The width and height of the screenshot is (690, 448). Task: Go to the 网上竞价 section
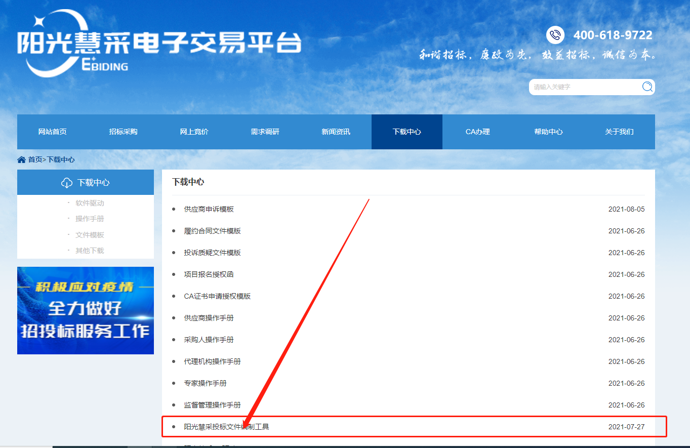pyautogui.click(x=194, y=132)
